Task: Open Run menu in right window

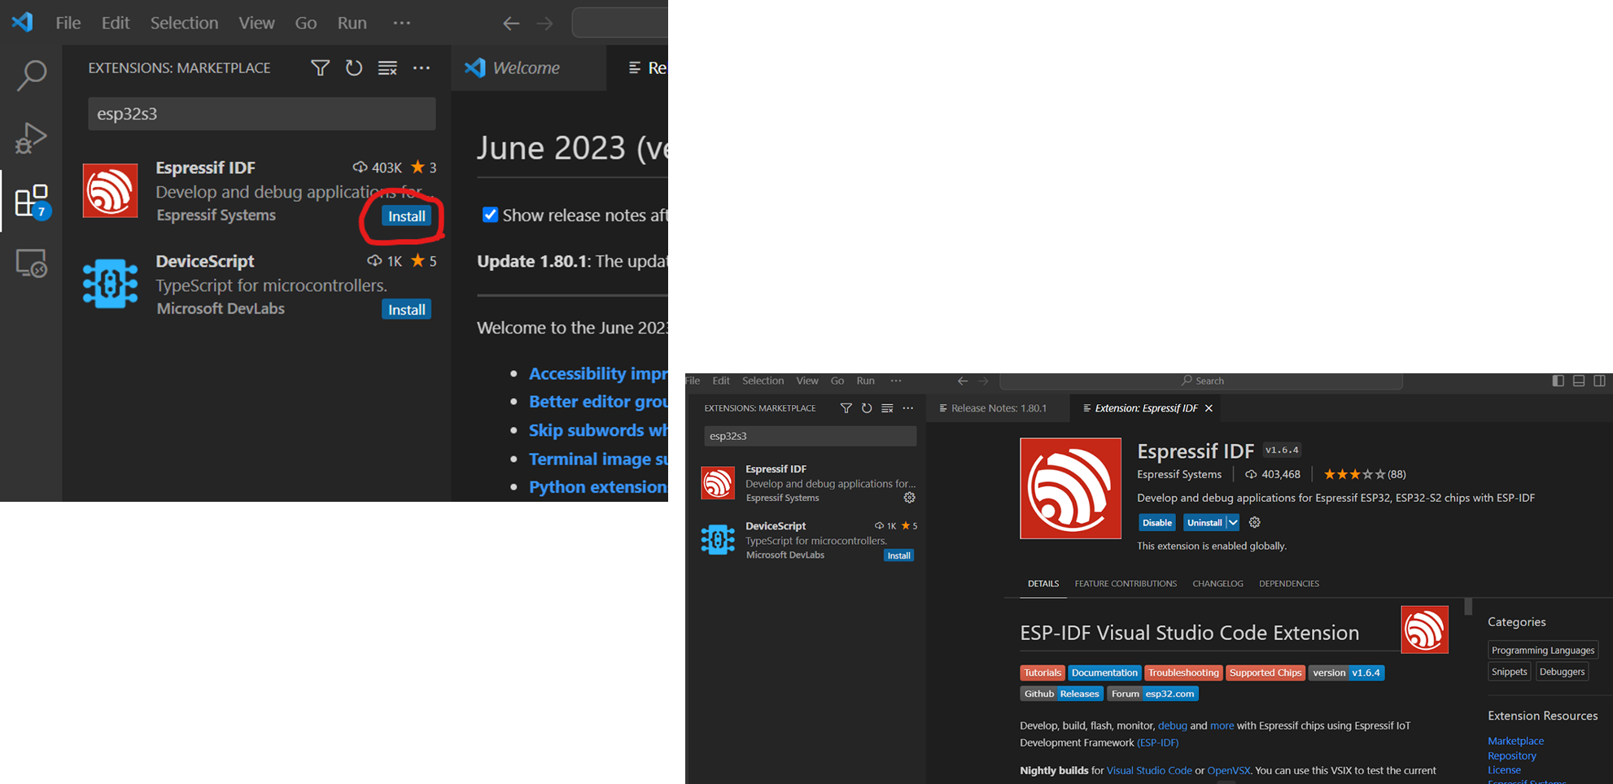Action: [x=865, y=381]
